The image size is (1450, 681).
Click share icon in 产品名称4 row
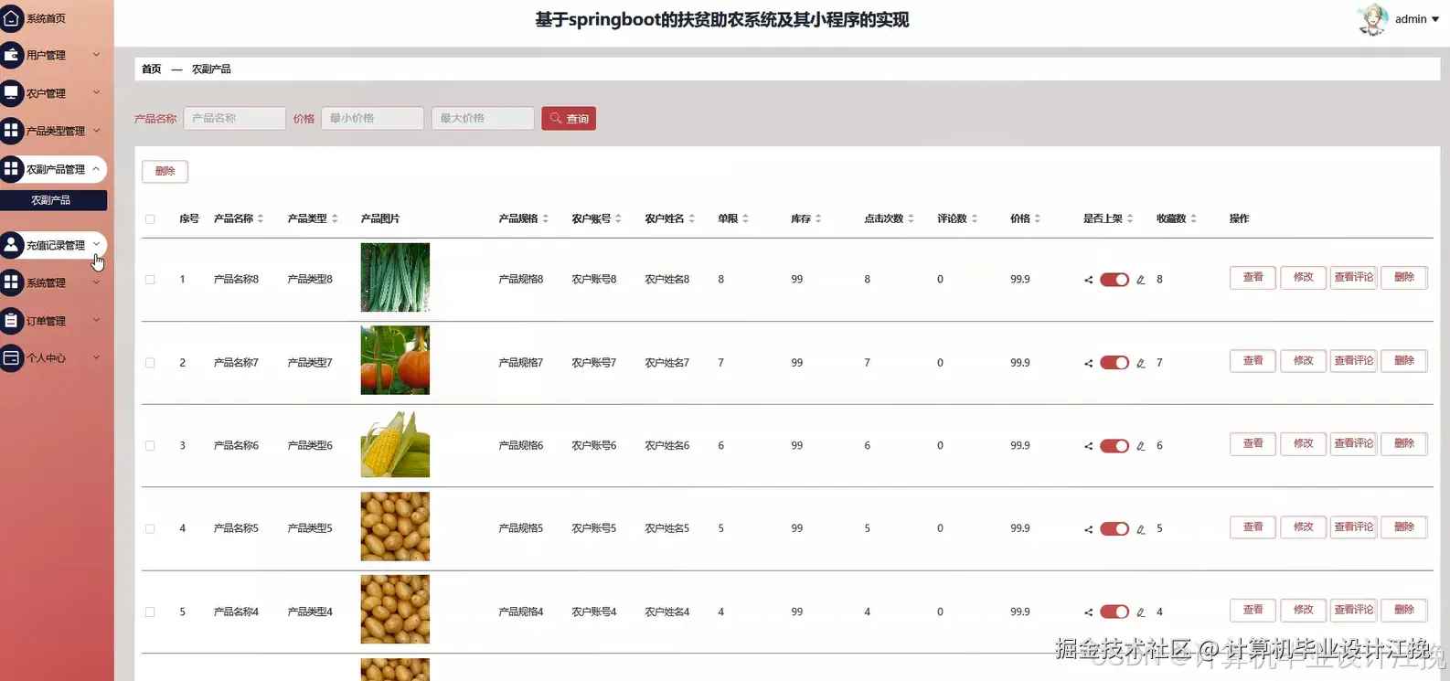tap(1088, 612)
